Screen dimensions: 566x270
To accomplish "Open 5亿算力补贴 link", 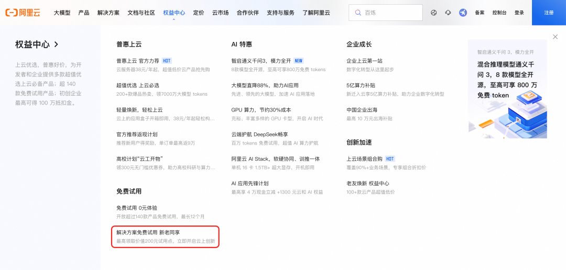I will 361,85.
